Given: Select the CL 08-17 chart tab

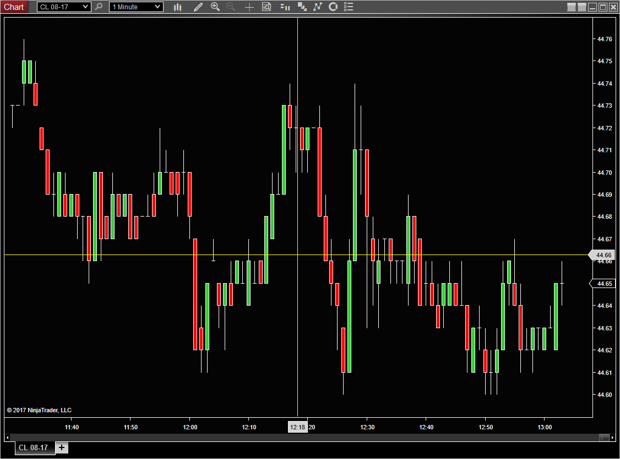Looking at the screenshot, I should (x=34, y=447).
